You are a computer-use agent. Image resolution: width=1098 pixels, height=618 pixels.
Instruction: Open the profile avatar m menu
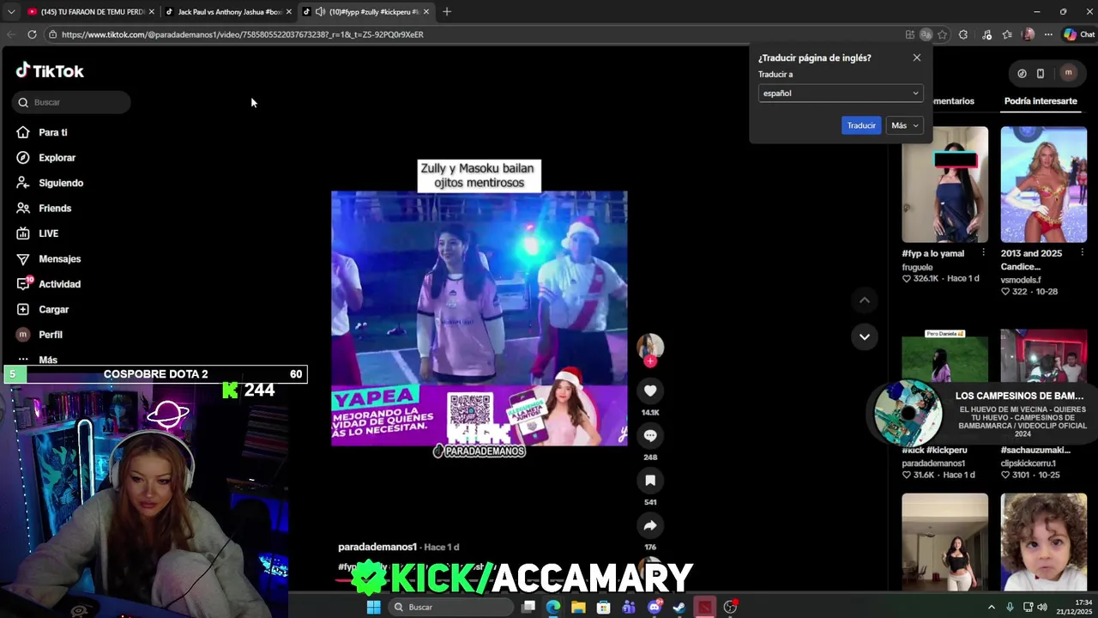pyautogui.click(x=1068, y=73)
